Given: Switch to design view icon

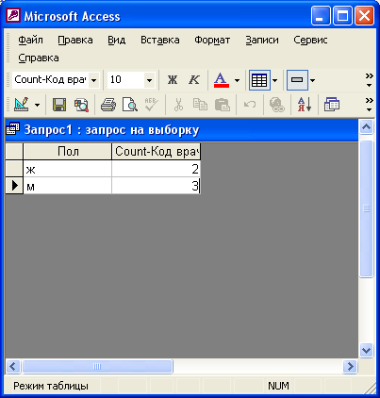Looking at the screenshot, I should (22, 105).
